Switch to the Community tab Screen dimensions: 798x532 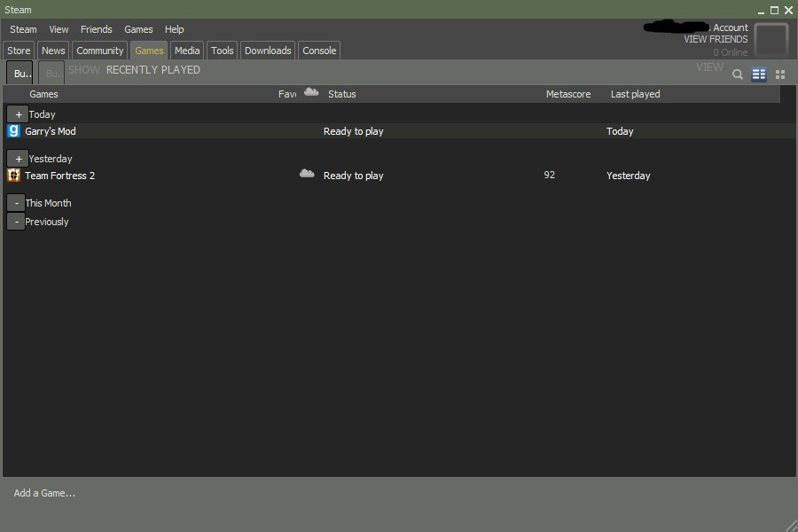tap(99, 51)
